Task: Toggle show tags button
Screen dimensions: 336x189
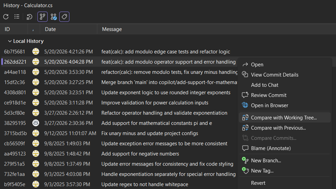Action: [x=64, y=17]
